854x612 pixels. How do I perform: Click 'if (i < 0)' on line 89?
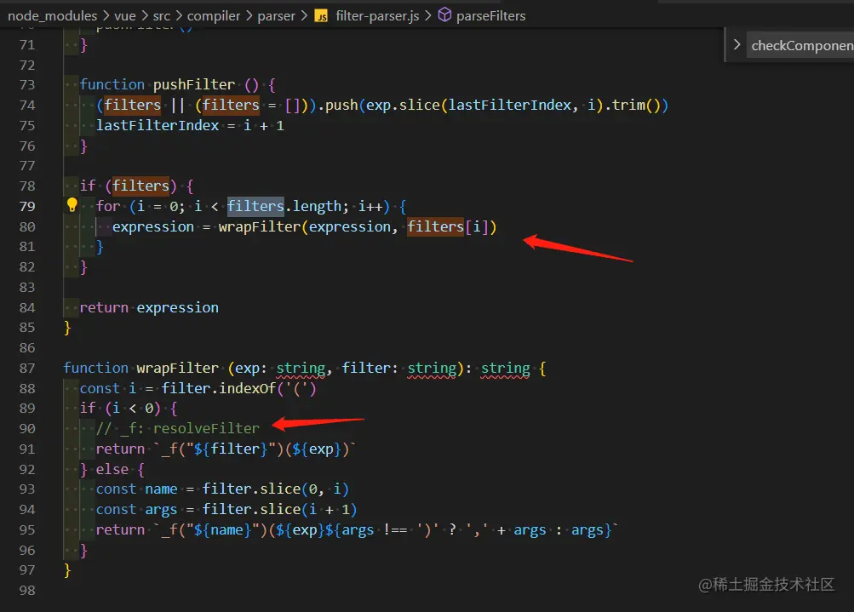pos(120,409)
